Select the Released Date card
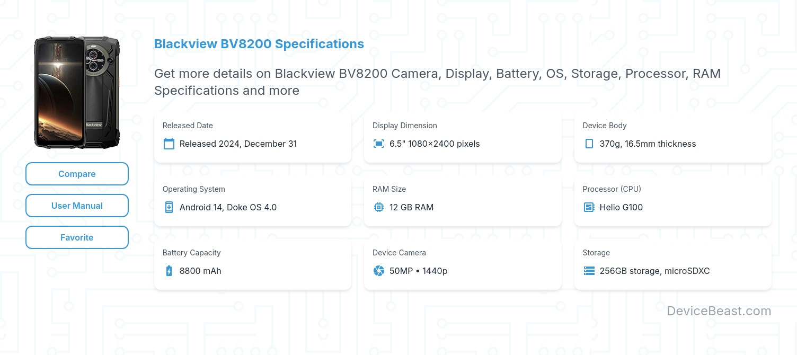Image resolution: width=797 pixels, height=355 pixels. click(252, 137)
